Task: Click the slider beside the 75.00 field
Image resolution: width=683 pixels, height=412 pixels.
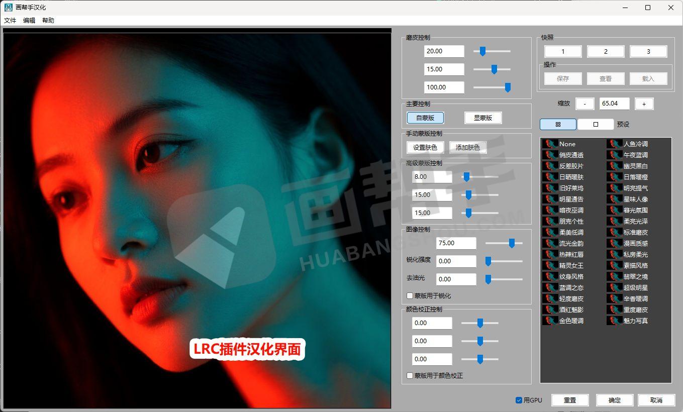Action: [x=504, y=243]
